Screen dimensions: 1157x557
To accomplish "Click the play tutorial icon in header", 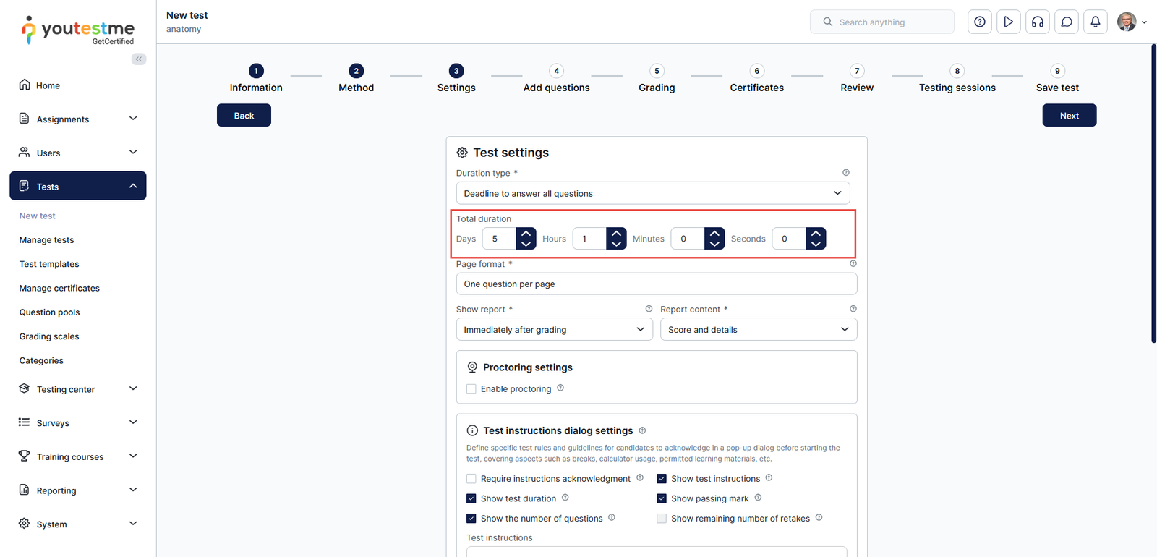I will pyautogui.click(x=1008, y=22).
